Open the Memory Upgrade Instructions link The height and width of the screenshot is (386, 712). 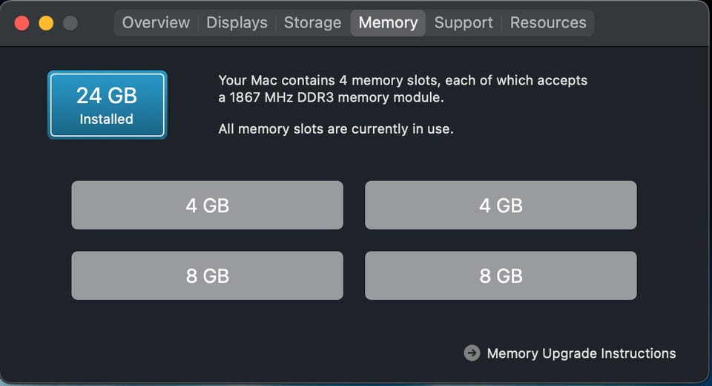[x=581, y=353]
